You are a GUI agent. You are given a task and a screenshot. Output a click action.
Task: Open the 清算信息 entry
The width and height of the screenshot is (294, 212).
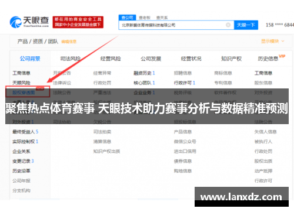(x=102, y=142)
